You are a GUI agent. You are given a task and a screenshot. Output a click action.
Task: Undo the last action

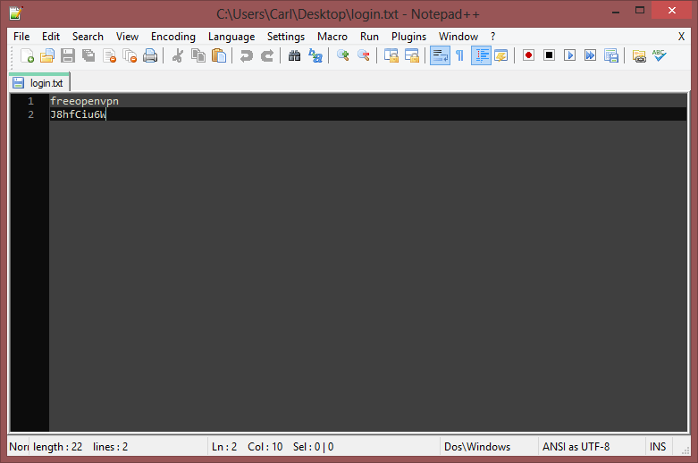click(x=246, y=55)
